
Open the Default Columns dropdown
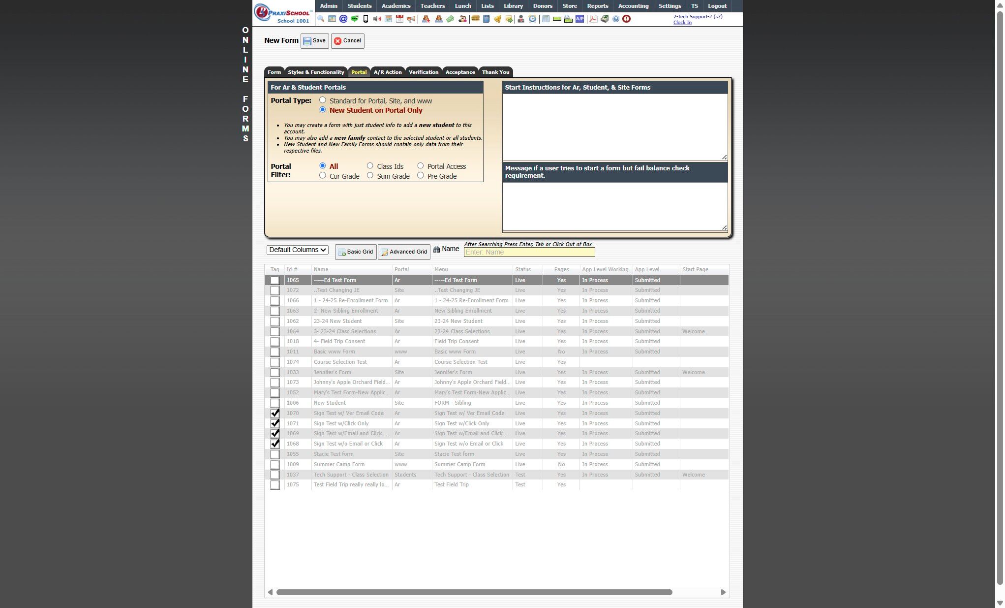pos(298,250)
